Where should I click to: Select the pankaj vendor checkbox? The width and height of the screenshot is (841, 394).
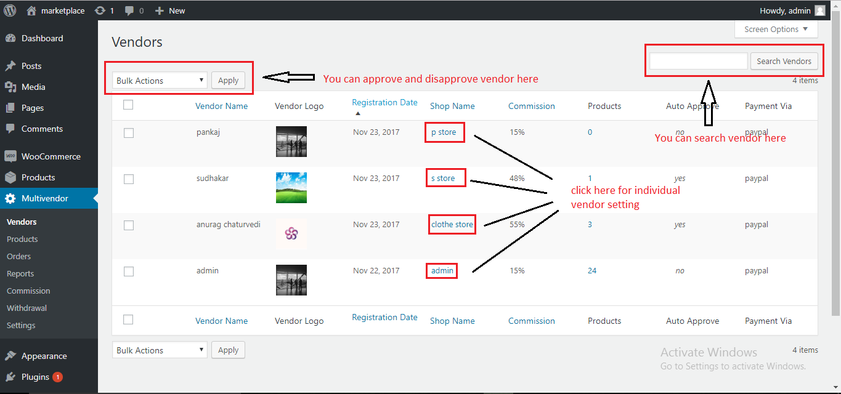click(129, 133)
